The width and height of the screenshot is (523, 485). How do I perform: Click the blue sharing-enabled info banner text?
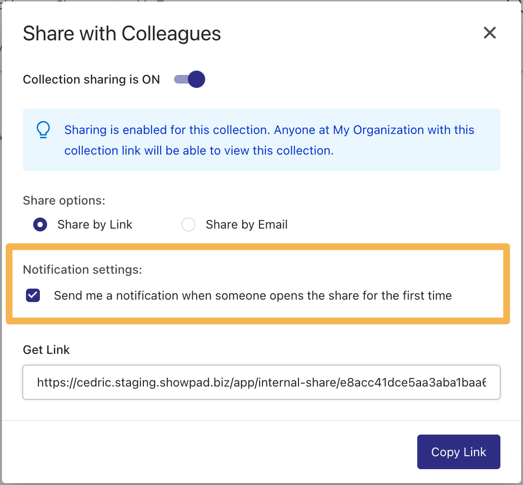pyautogui.click(x=269, y=140)
